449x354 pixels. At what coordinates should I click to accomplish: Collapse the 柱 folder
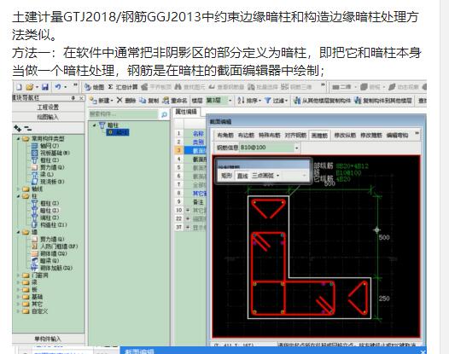pyautogui.click(x=18, y=196)
